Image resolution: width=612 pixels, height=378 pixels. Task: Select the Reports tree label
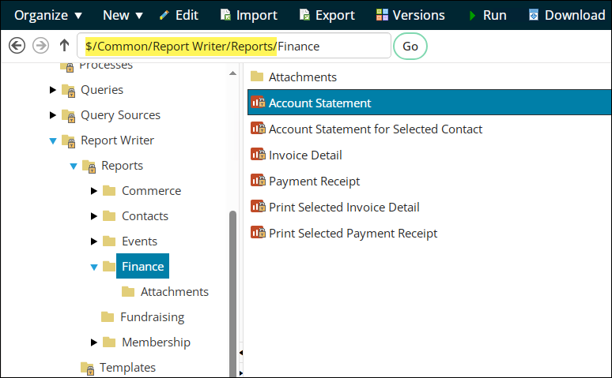(x=123, y=166)
